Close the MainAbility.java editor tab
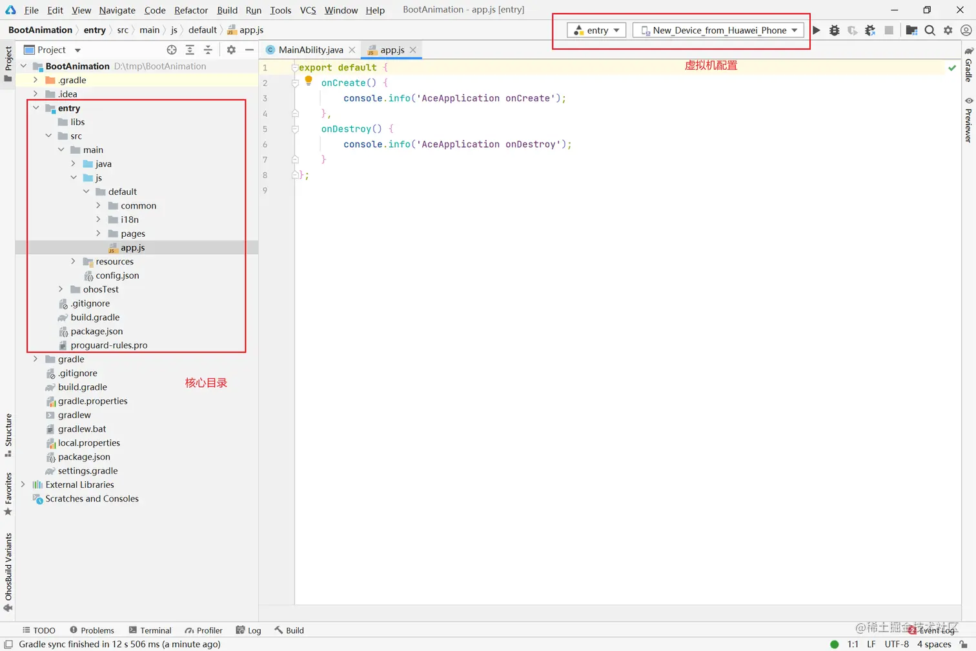 (x=352, y=50)
